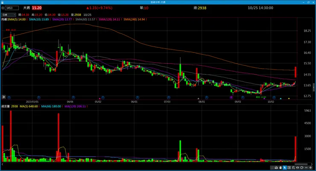The width and height of the screenshot is (316, 171).
Task: Click the stock code field showing 1453
Action: point(12,8)
